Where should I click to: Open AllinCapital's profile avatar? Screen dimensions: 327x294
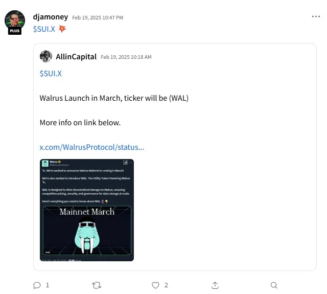[x=46, y=56]
